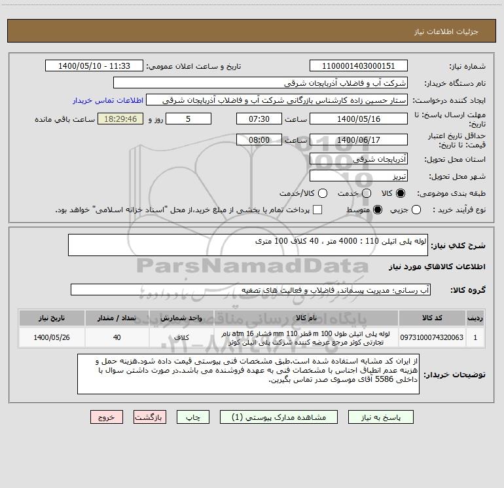Click the ردیف column header
504x488 pixels.
tap(475, 318)
